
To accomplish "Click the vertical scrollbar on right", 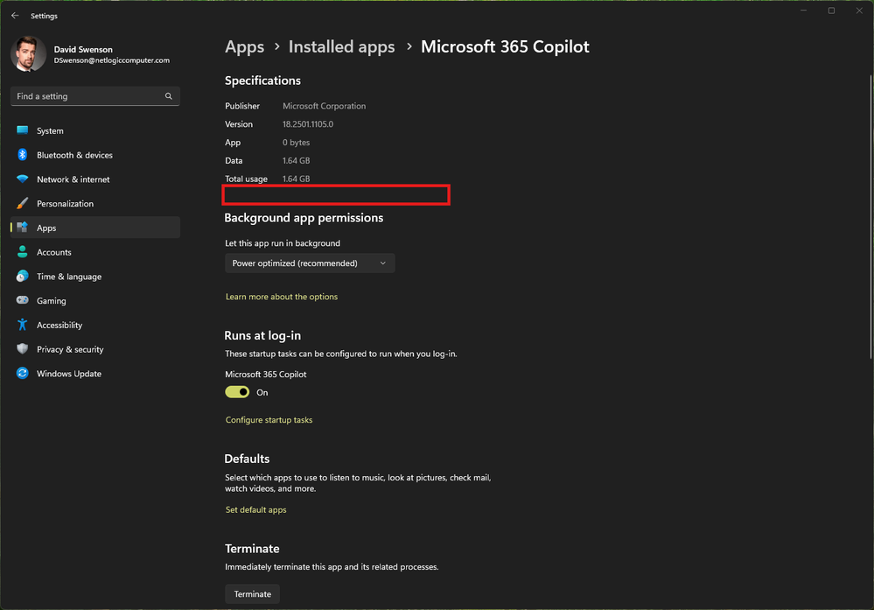I will pos(871,216).
